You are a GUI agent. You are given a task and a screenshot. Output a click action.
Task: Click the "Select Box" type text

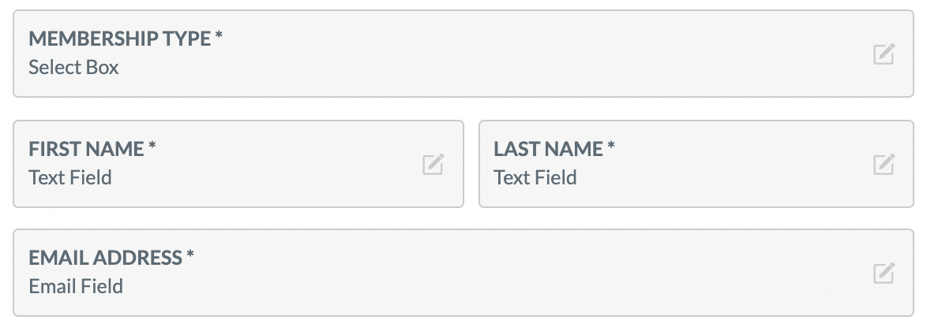click(73, 67)
